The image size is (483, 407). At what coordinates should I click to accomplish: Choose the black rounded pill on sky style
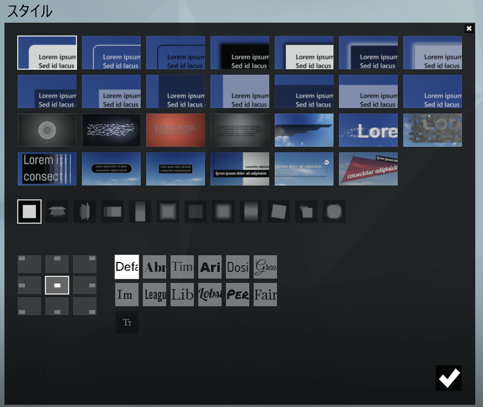click(111, 169)
